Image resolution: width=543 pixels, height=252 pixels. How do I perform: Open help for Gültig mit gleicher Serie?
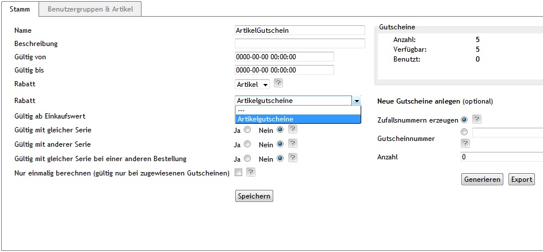point(292,129)
